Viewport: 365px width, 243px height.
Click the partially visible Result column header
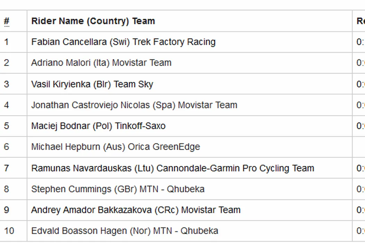click(x=360, y=21)
